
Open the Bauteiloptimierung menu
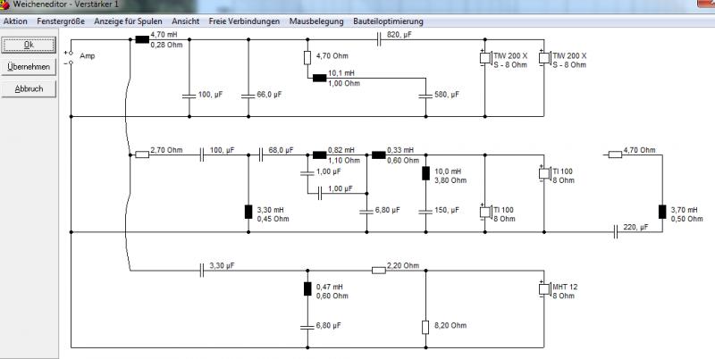388,21
